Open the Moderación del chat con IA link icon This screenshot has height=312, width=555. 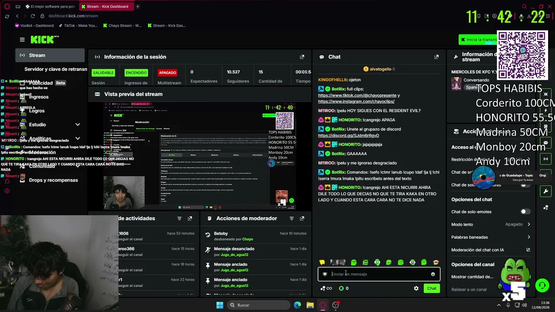coord(528,250)
